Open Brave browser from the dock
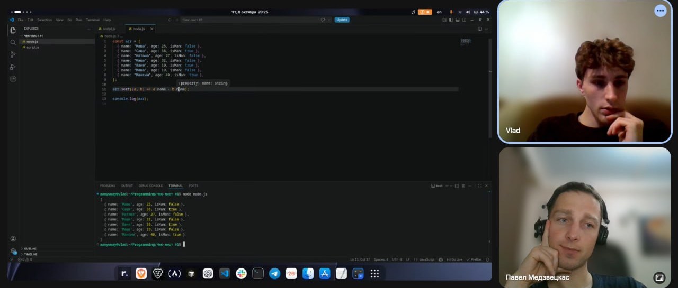The image size is (678, 288). tap(141, 273)
